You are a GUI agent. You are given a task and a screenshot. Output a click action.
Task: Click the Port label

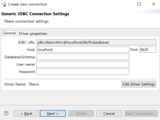(x=134, y=50)
